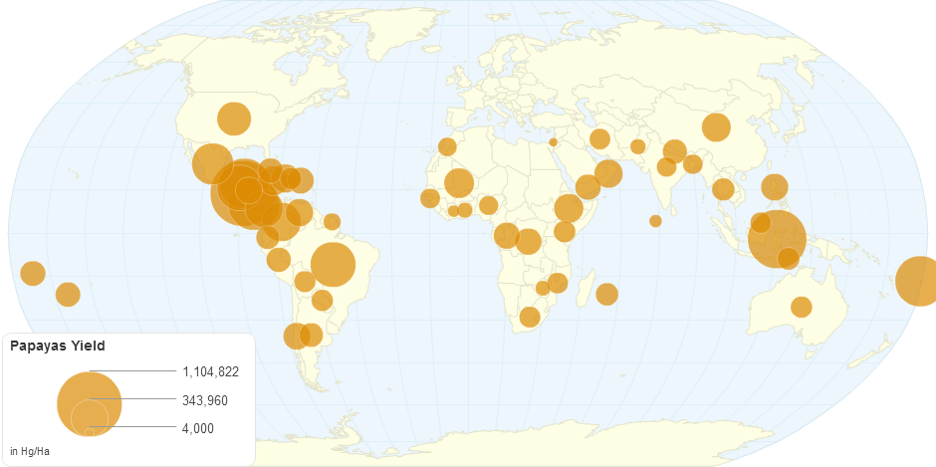This screenshot has height=467, width=936.
Task: Select the Australia papaya yield bubble
Action: 802,307
